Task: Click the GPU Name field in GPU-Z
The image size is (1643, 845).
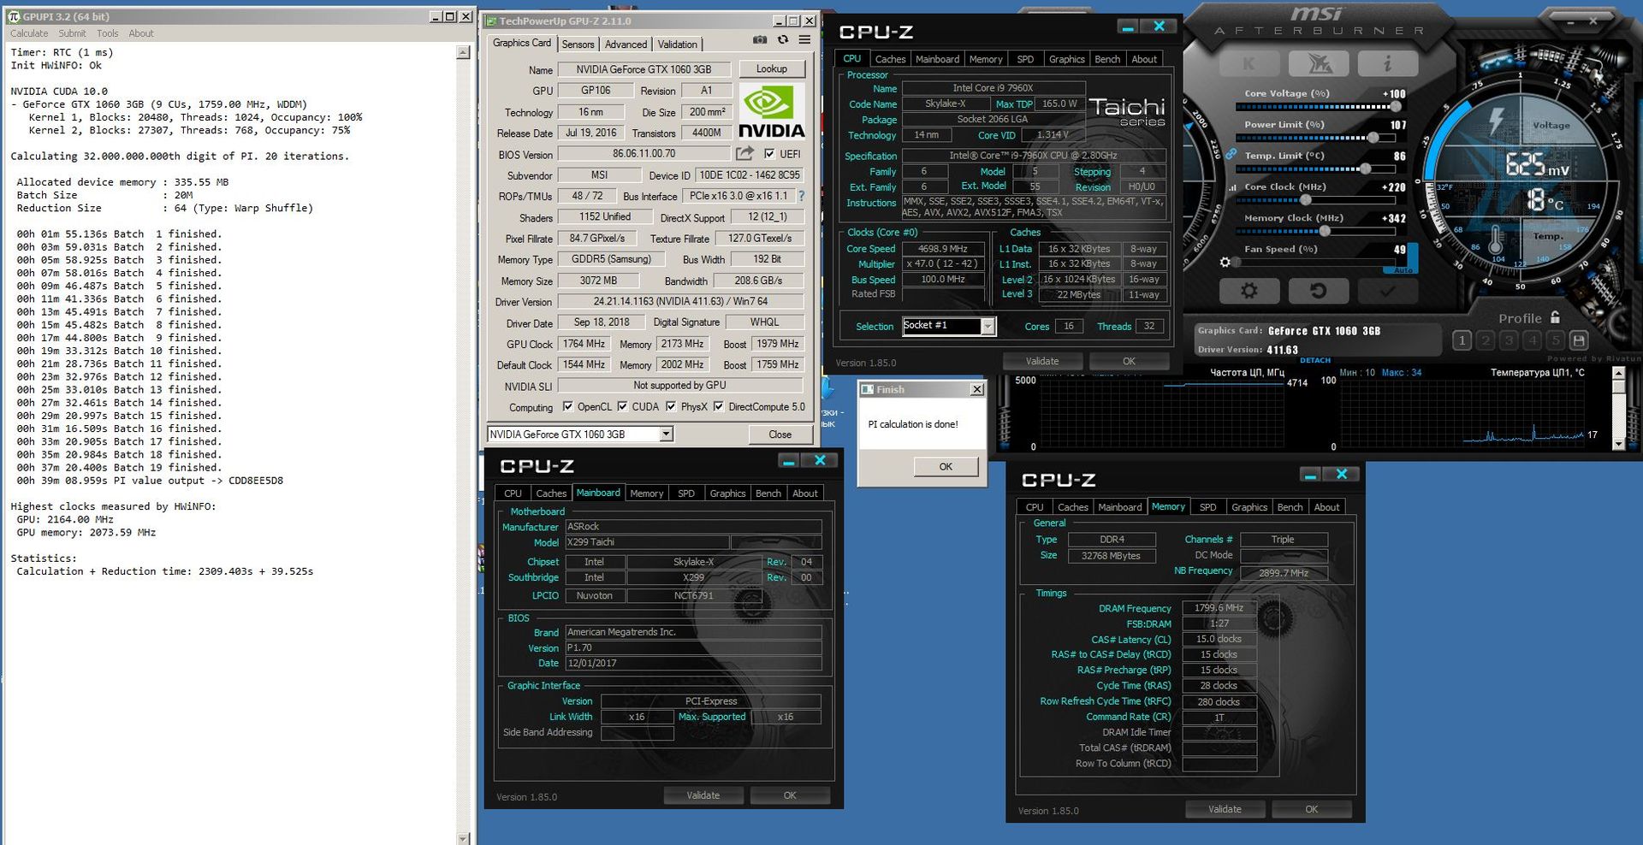Action: pyautogui.click(x=644, y=69)
